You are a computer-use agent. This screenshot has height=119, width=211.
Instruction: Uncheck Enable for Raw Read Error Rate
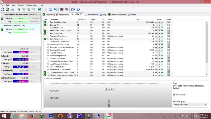point(169,22)
